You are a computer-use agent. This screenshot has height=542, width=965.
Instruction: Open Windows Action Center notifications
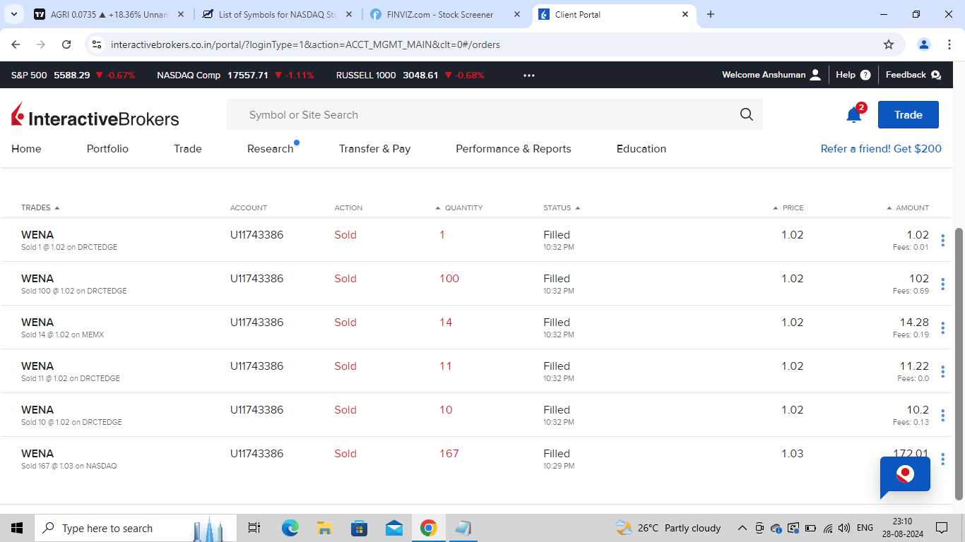(942, 528)
